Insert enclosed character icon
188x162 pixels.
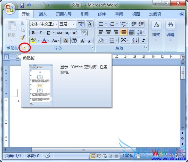tap(74, 41)
